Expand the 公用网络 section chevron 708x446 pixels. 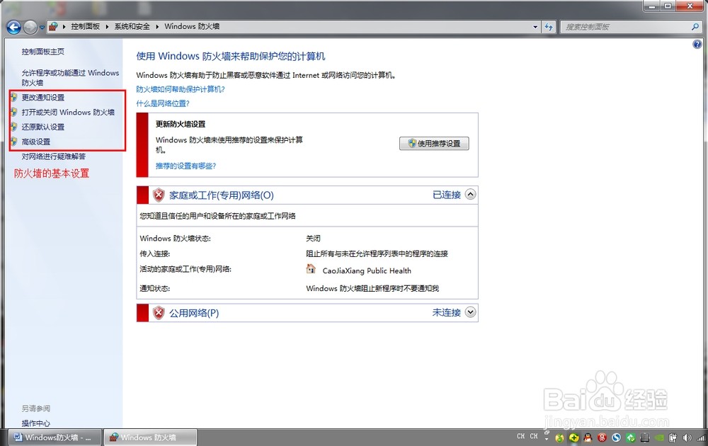(471, 312)
